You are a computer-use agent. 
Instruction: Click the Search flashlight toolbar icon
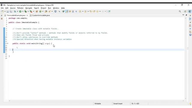[49, 11]
